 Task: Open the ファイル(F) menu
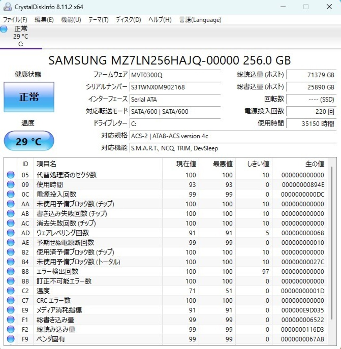point(15,20)
